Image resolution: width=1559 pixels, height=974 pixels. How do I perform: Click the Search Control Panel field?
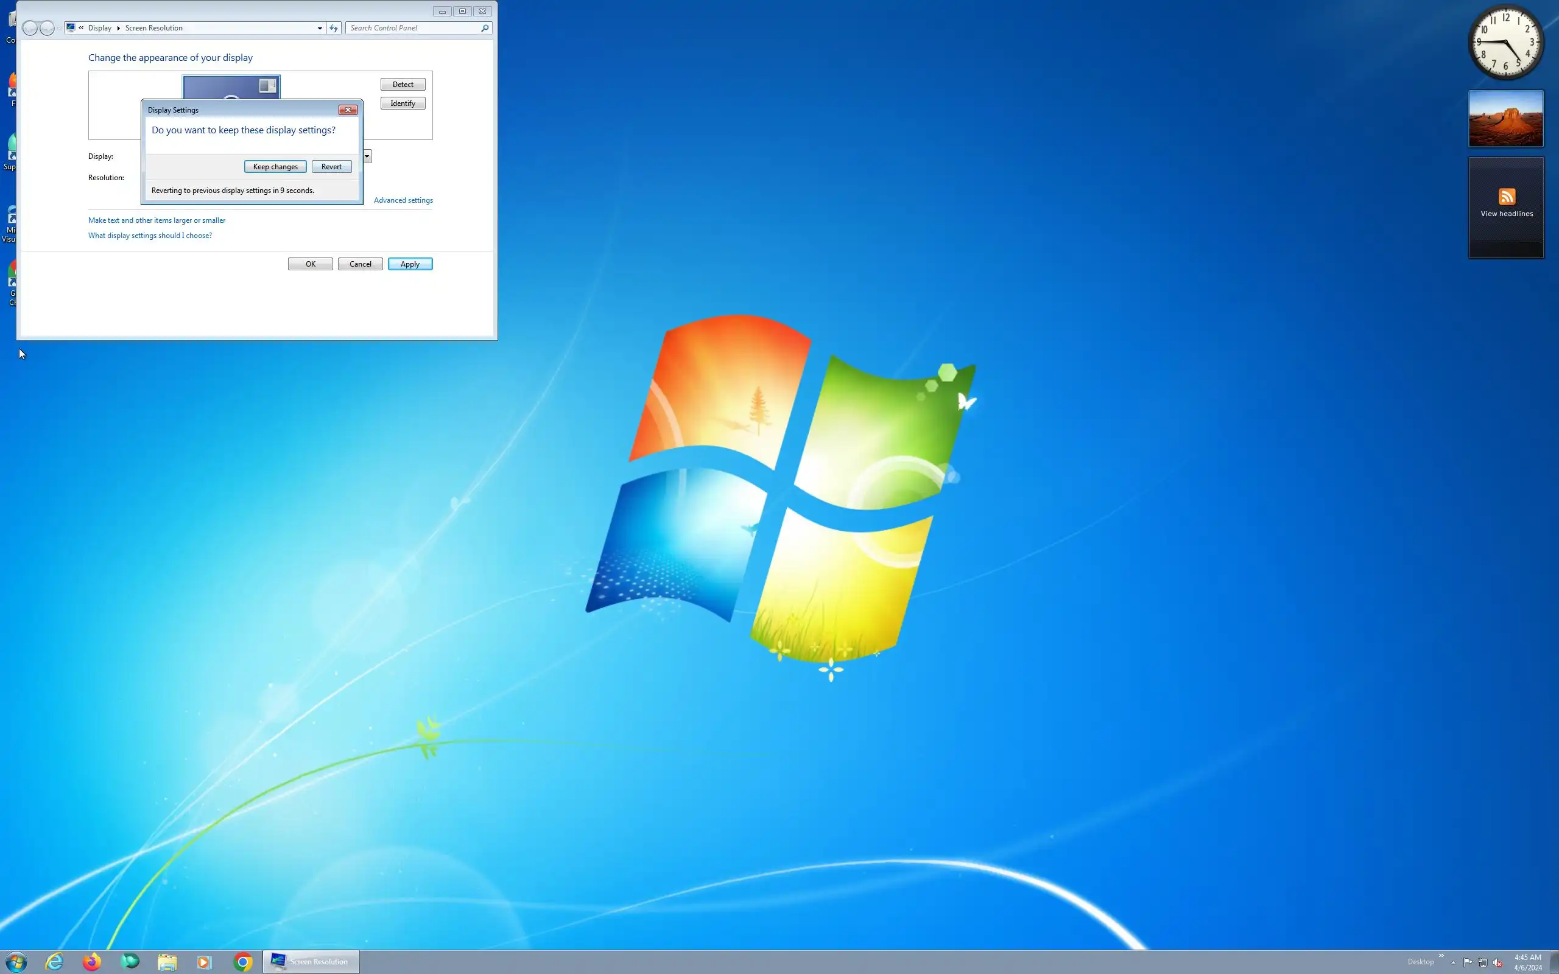414,29
